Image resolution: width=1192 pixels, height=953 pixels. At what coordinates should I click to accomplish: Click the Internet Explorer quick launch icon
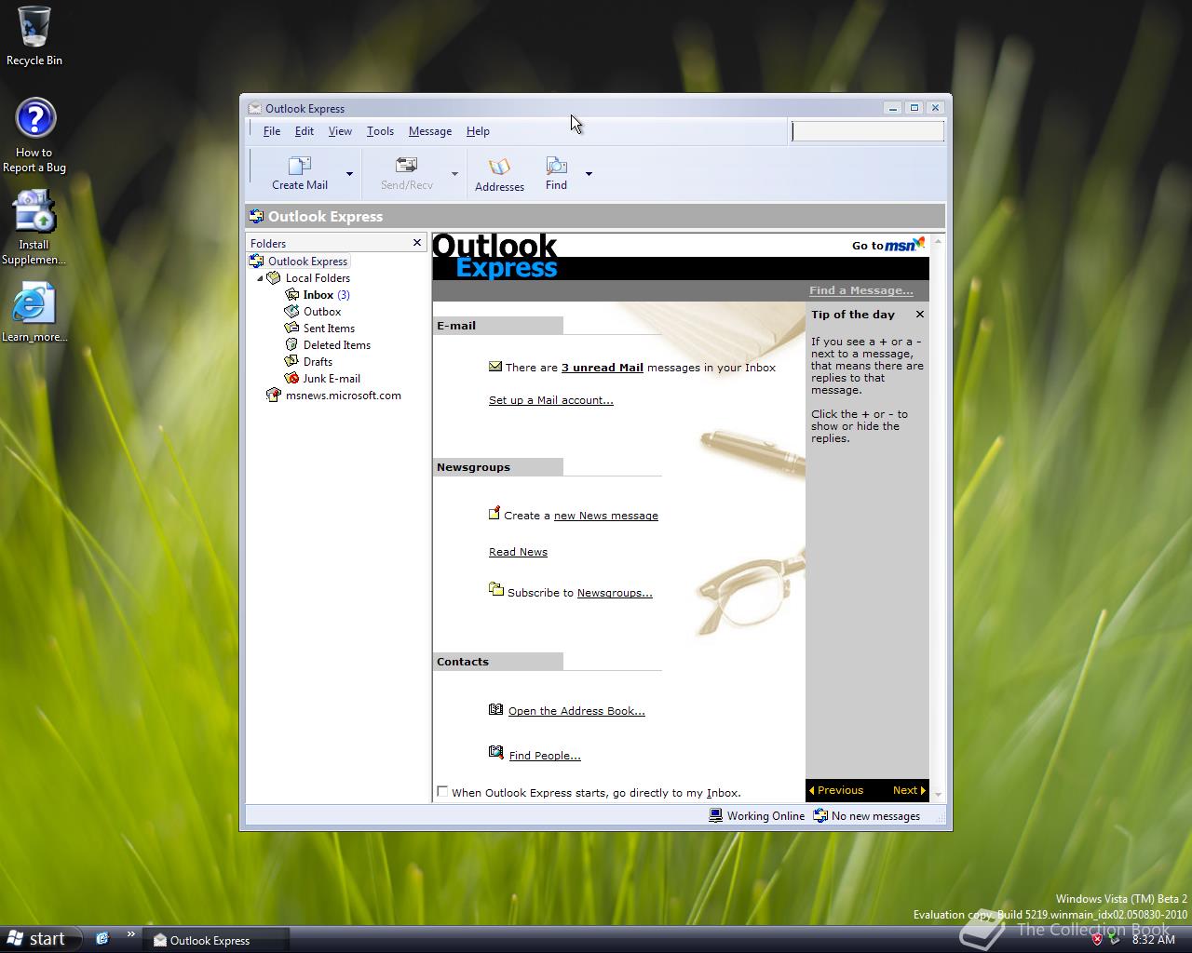tap(102, 939)
